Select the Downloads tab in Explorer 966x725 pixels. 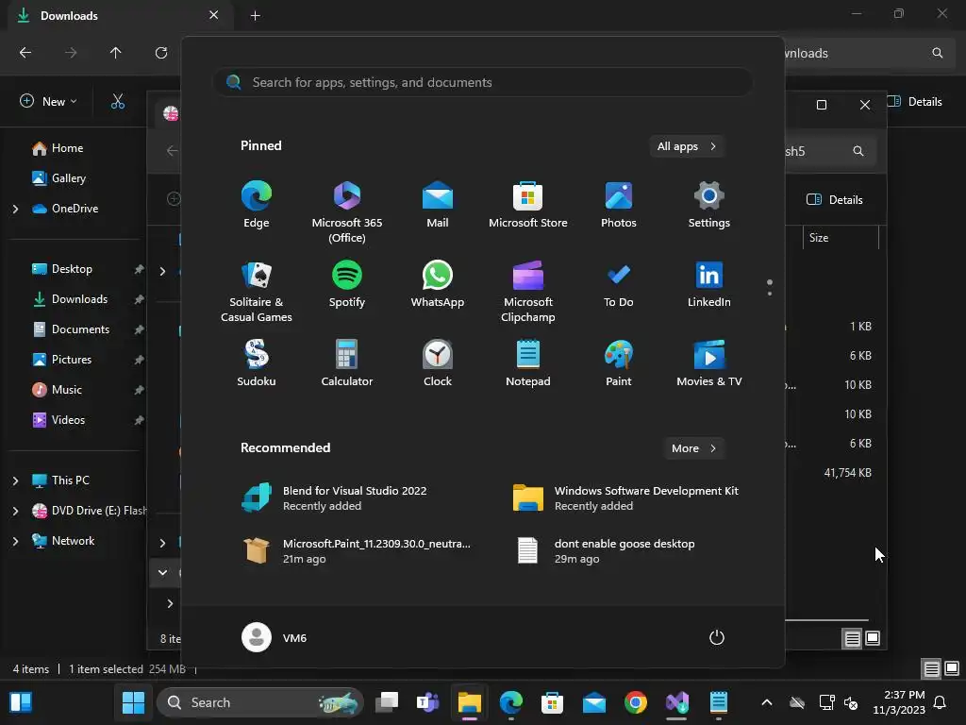click(118, 15)
